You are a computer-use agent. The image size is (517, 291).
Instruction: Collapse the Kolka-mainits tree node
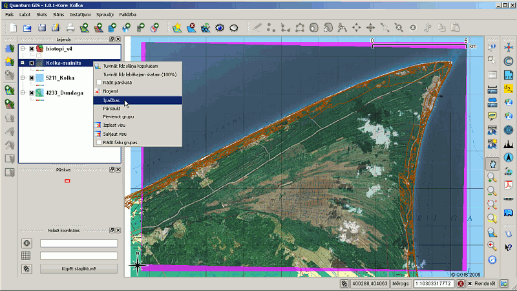coord(23,63)
